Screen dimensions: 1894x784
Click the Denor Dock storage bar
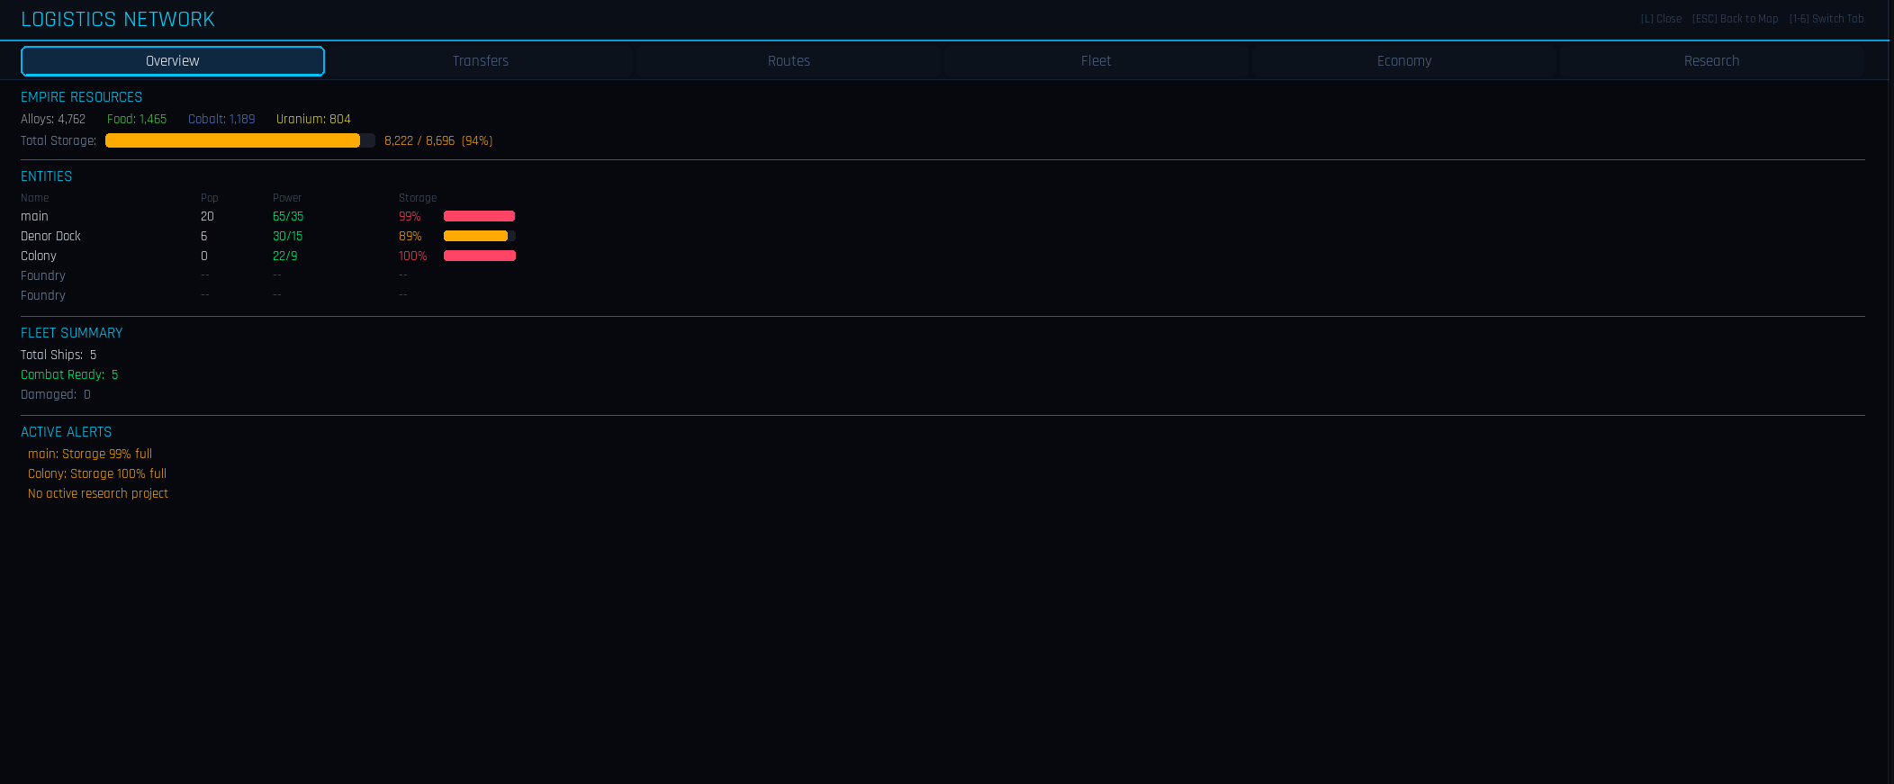point(480,236)
